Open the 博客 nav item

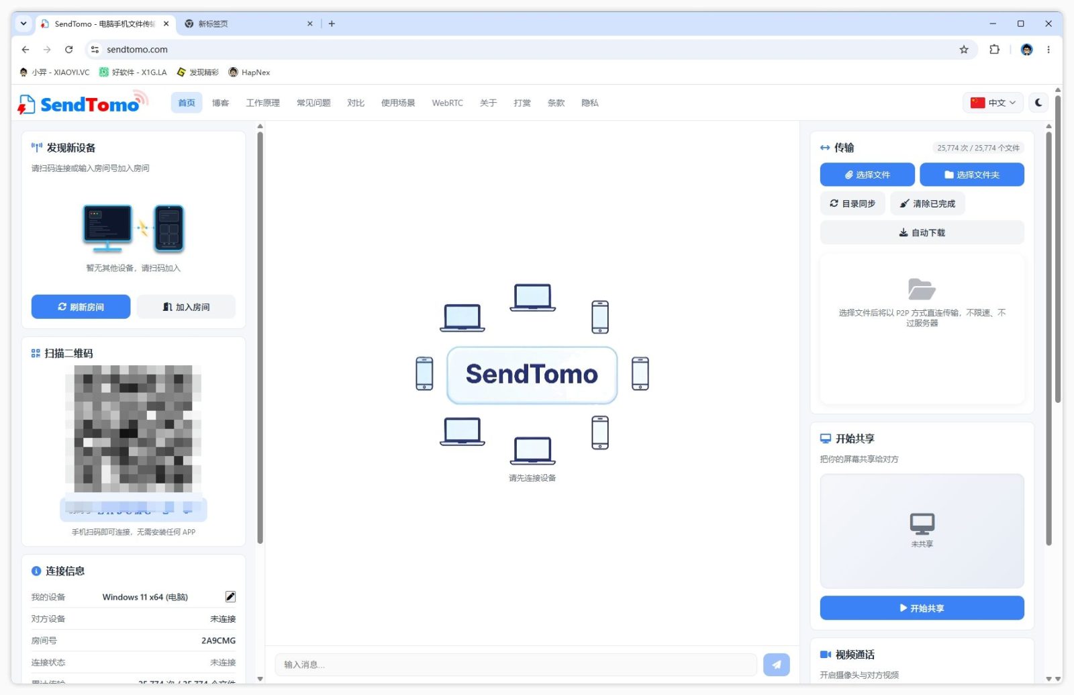(220, 103)
